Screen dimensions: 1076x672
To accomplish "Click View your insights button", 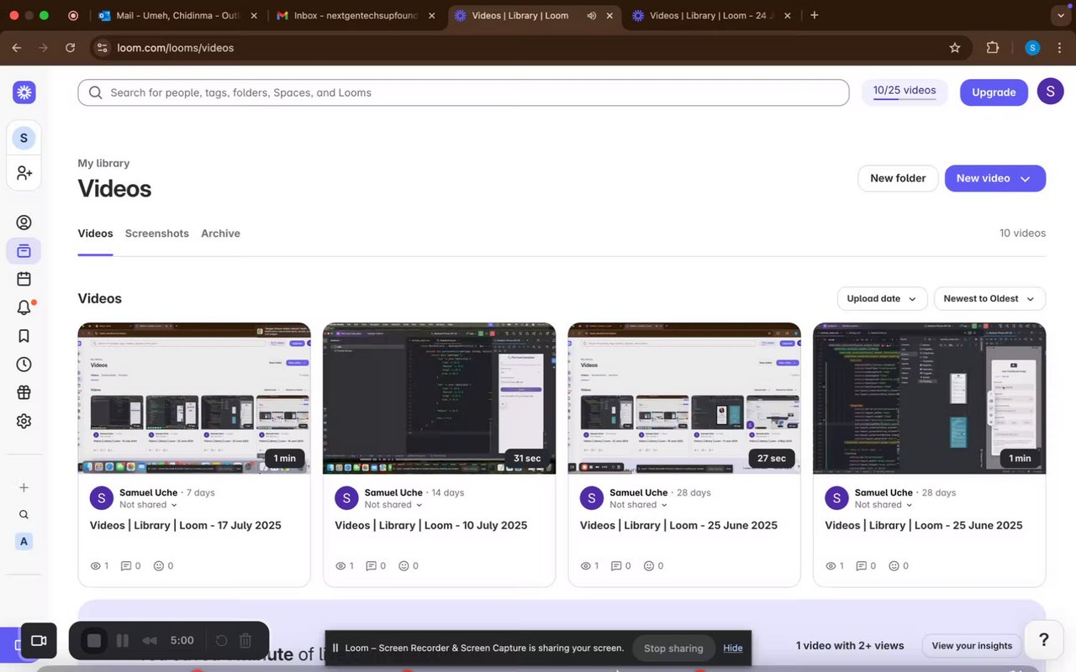I will pos(972,645).
